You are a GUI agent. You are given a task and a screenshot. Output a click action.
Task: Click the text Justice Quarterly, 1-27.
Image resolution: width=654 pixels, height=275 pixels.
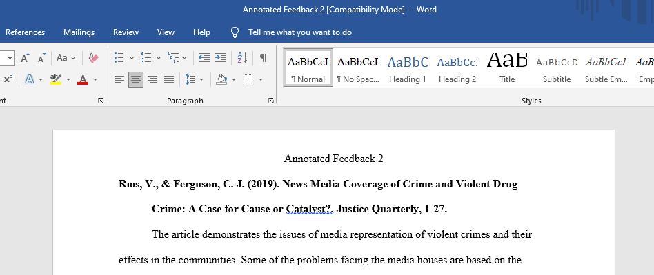coord(391,209)
